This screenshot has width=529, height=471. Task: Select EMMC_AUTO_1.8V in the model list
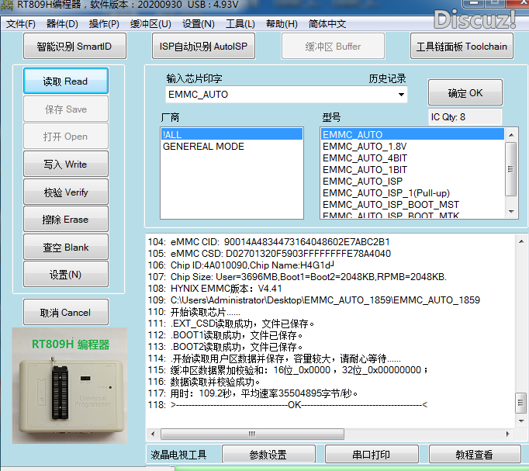pyautogui.click(x=365, y=146)
